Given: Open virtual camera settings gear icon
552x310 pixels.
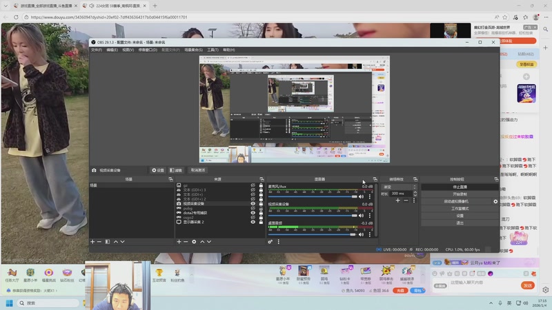Looking at the screenshot, I should tap(495, 201).
